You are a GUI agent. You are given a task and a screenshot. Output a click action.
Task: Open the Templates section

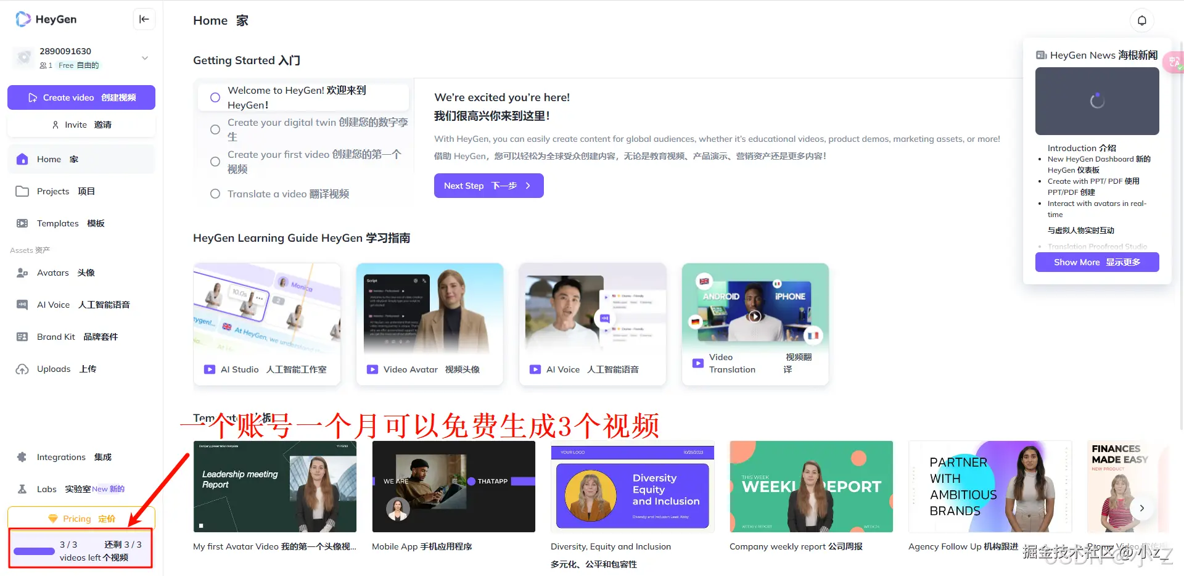tap(57, 223)
